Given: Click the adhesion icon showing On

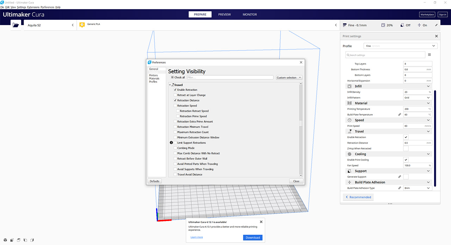Looking at the screenshot, I should pos(419,25).
